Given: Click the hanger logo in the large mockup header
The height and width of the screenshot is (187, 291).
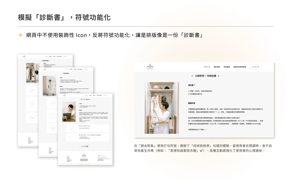Looking at the screenshot, I should pyautogui.click(x=150, y=67).
